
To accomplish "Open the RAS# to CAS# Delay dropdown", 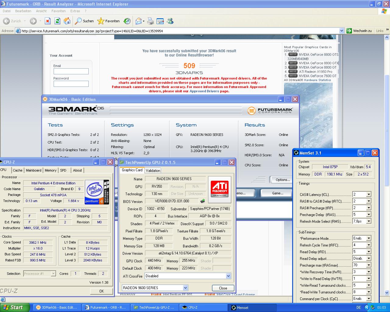I will tap(368, 201).
